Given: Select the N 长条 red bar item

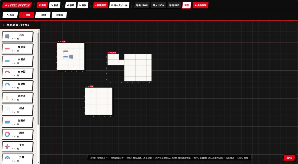Looking at the screenshot, I should pos(17,49).
